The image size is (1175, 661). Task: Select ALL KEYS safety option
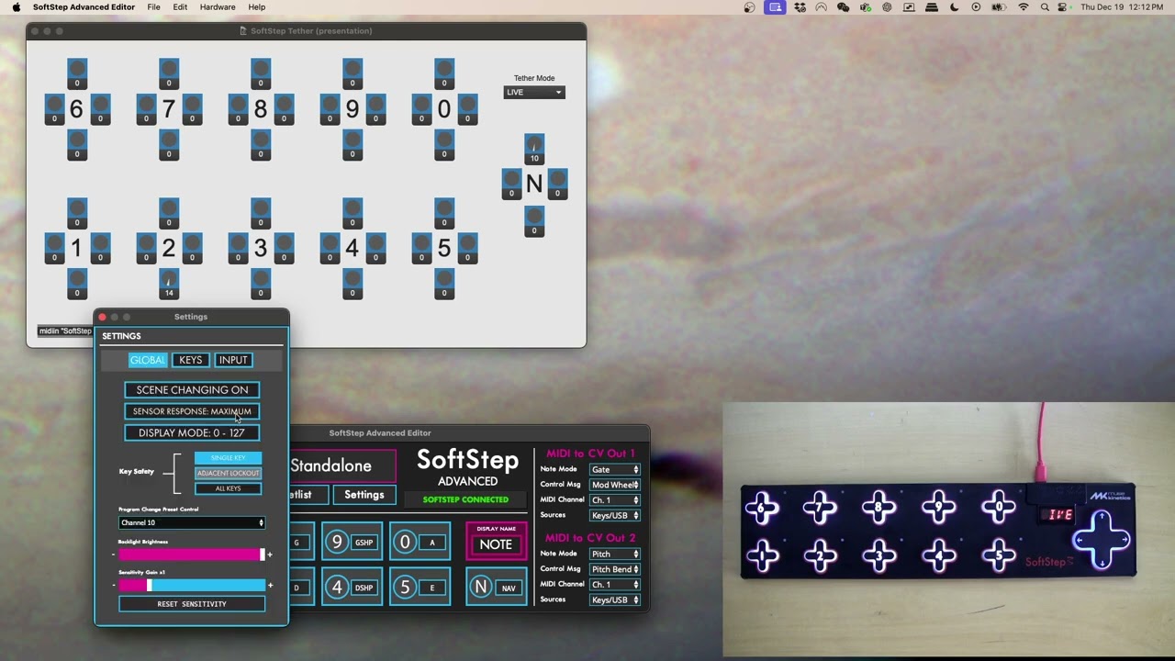[x=228, y=488]
